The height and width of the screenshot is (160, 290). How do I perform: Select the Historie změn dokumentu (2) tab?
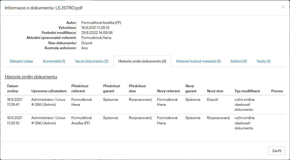[x=142, y=61]
